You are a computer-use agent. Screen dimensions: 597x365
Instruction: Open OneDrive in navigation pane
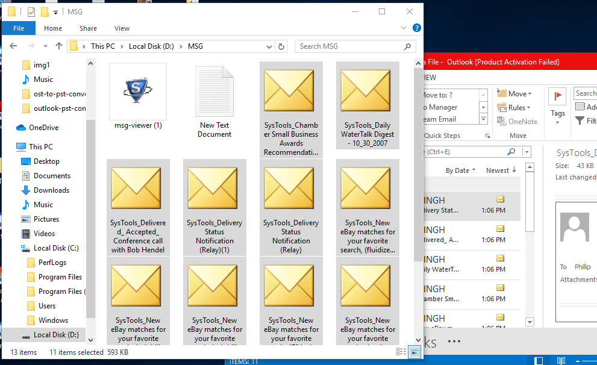(37, 128)
